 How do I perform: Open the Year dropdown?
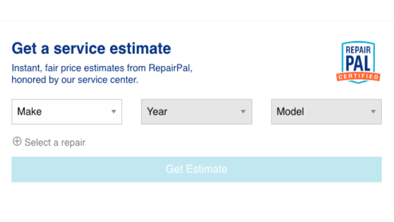[x=196, y=112]
